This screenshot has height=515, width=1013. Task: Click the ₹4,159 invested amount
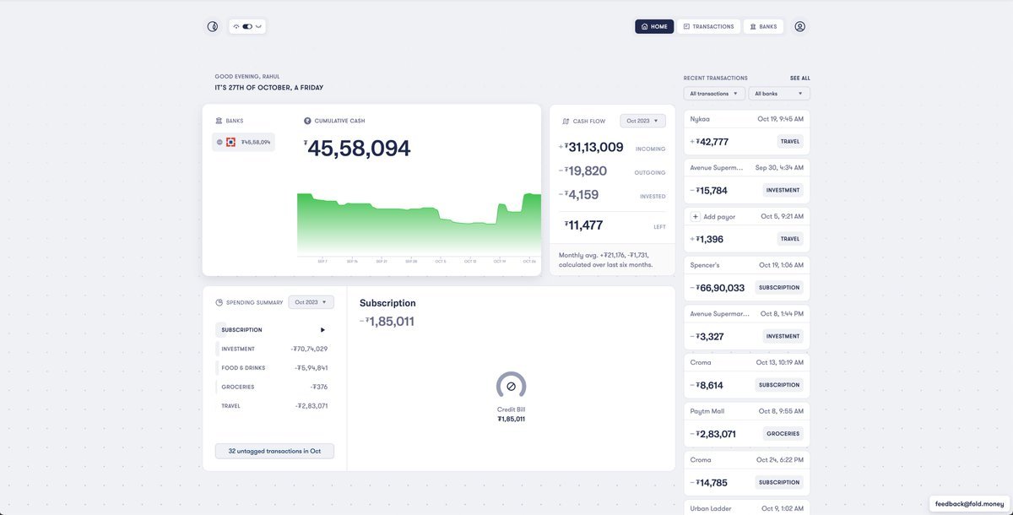pos(580,195)
